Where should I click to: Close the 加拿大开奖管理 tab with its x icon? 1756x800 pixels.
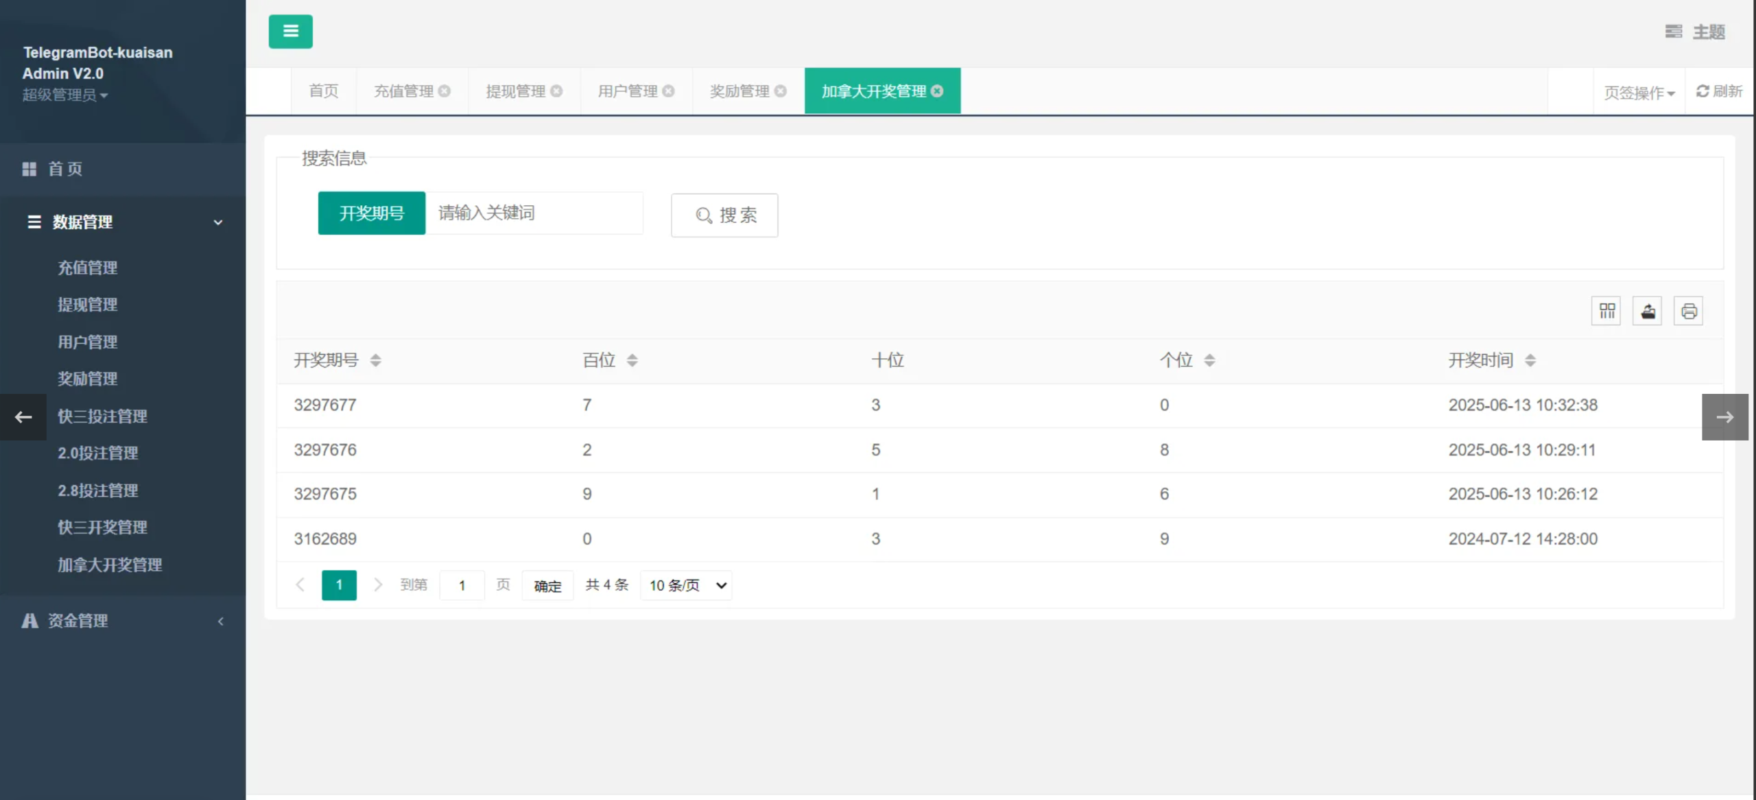[x=937, y=91]
